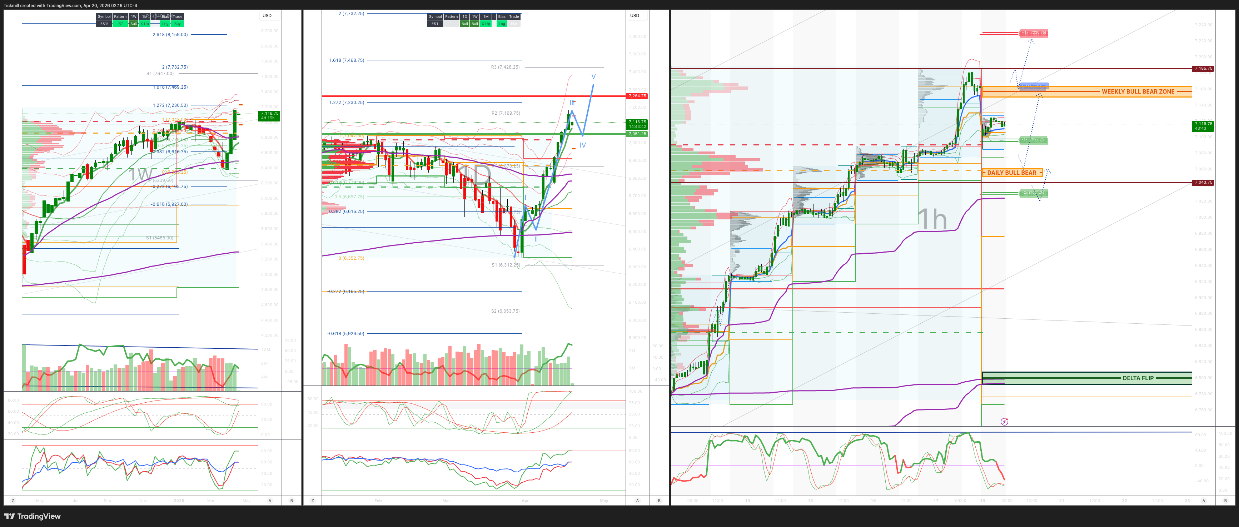1239x527 pixels.
Task: Click the TradingView logo
Action: (x=32, y=516)
